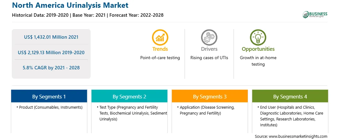Click the 'Opportunities' label
The image size is (339, 139).
coord(258,49)
